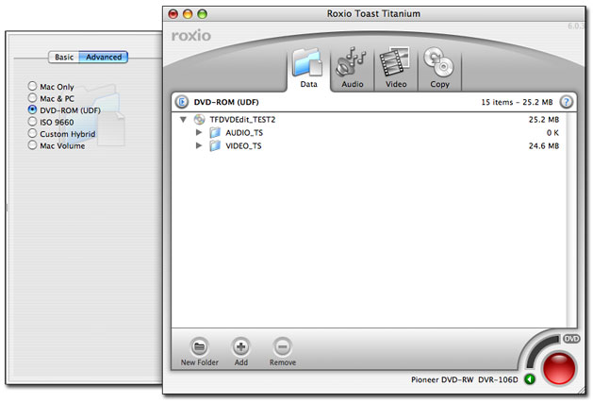
Task: Click the VIDEO_TS folder icon
Action: click(215, 146)
